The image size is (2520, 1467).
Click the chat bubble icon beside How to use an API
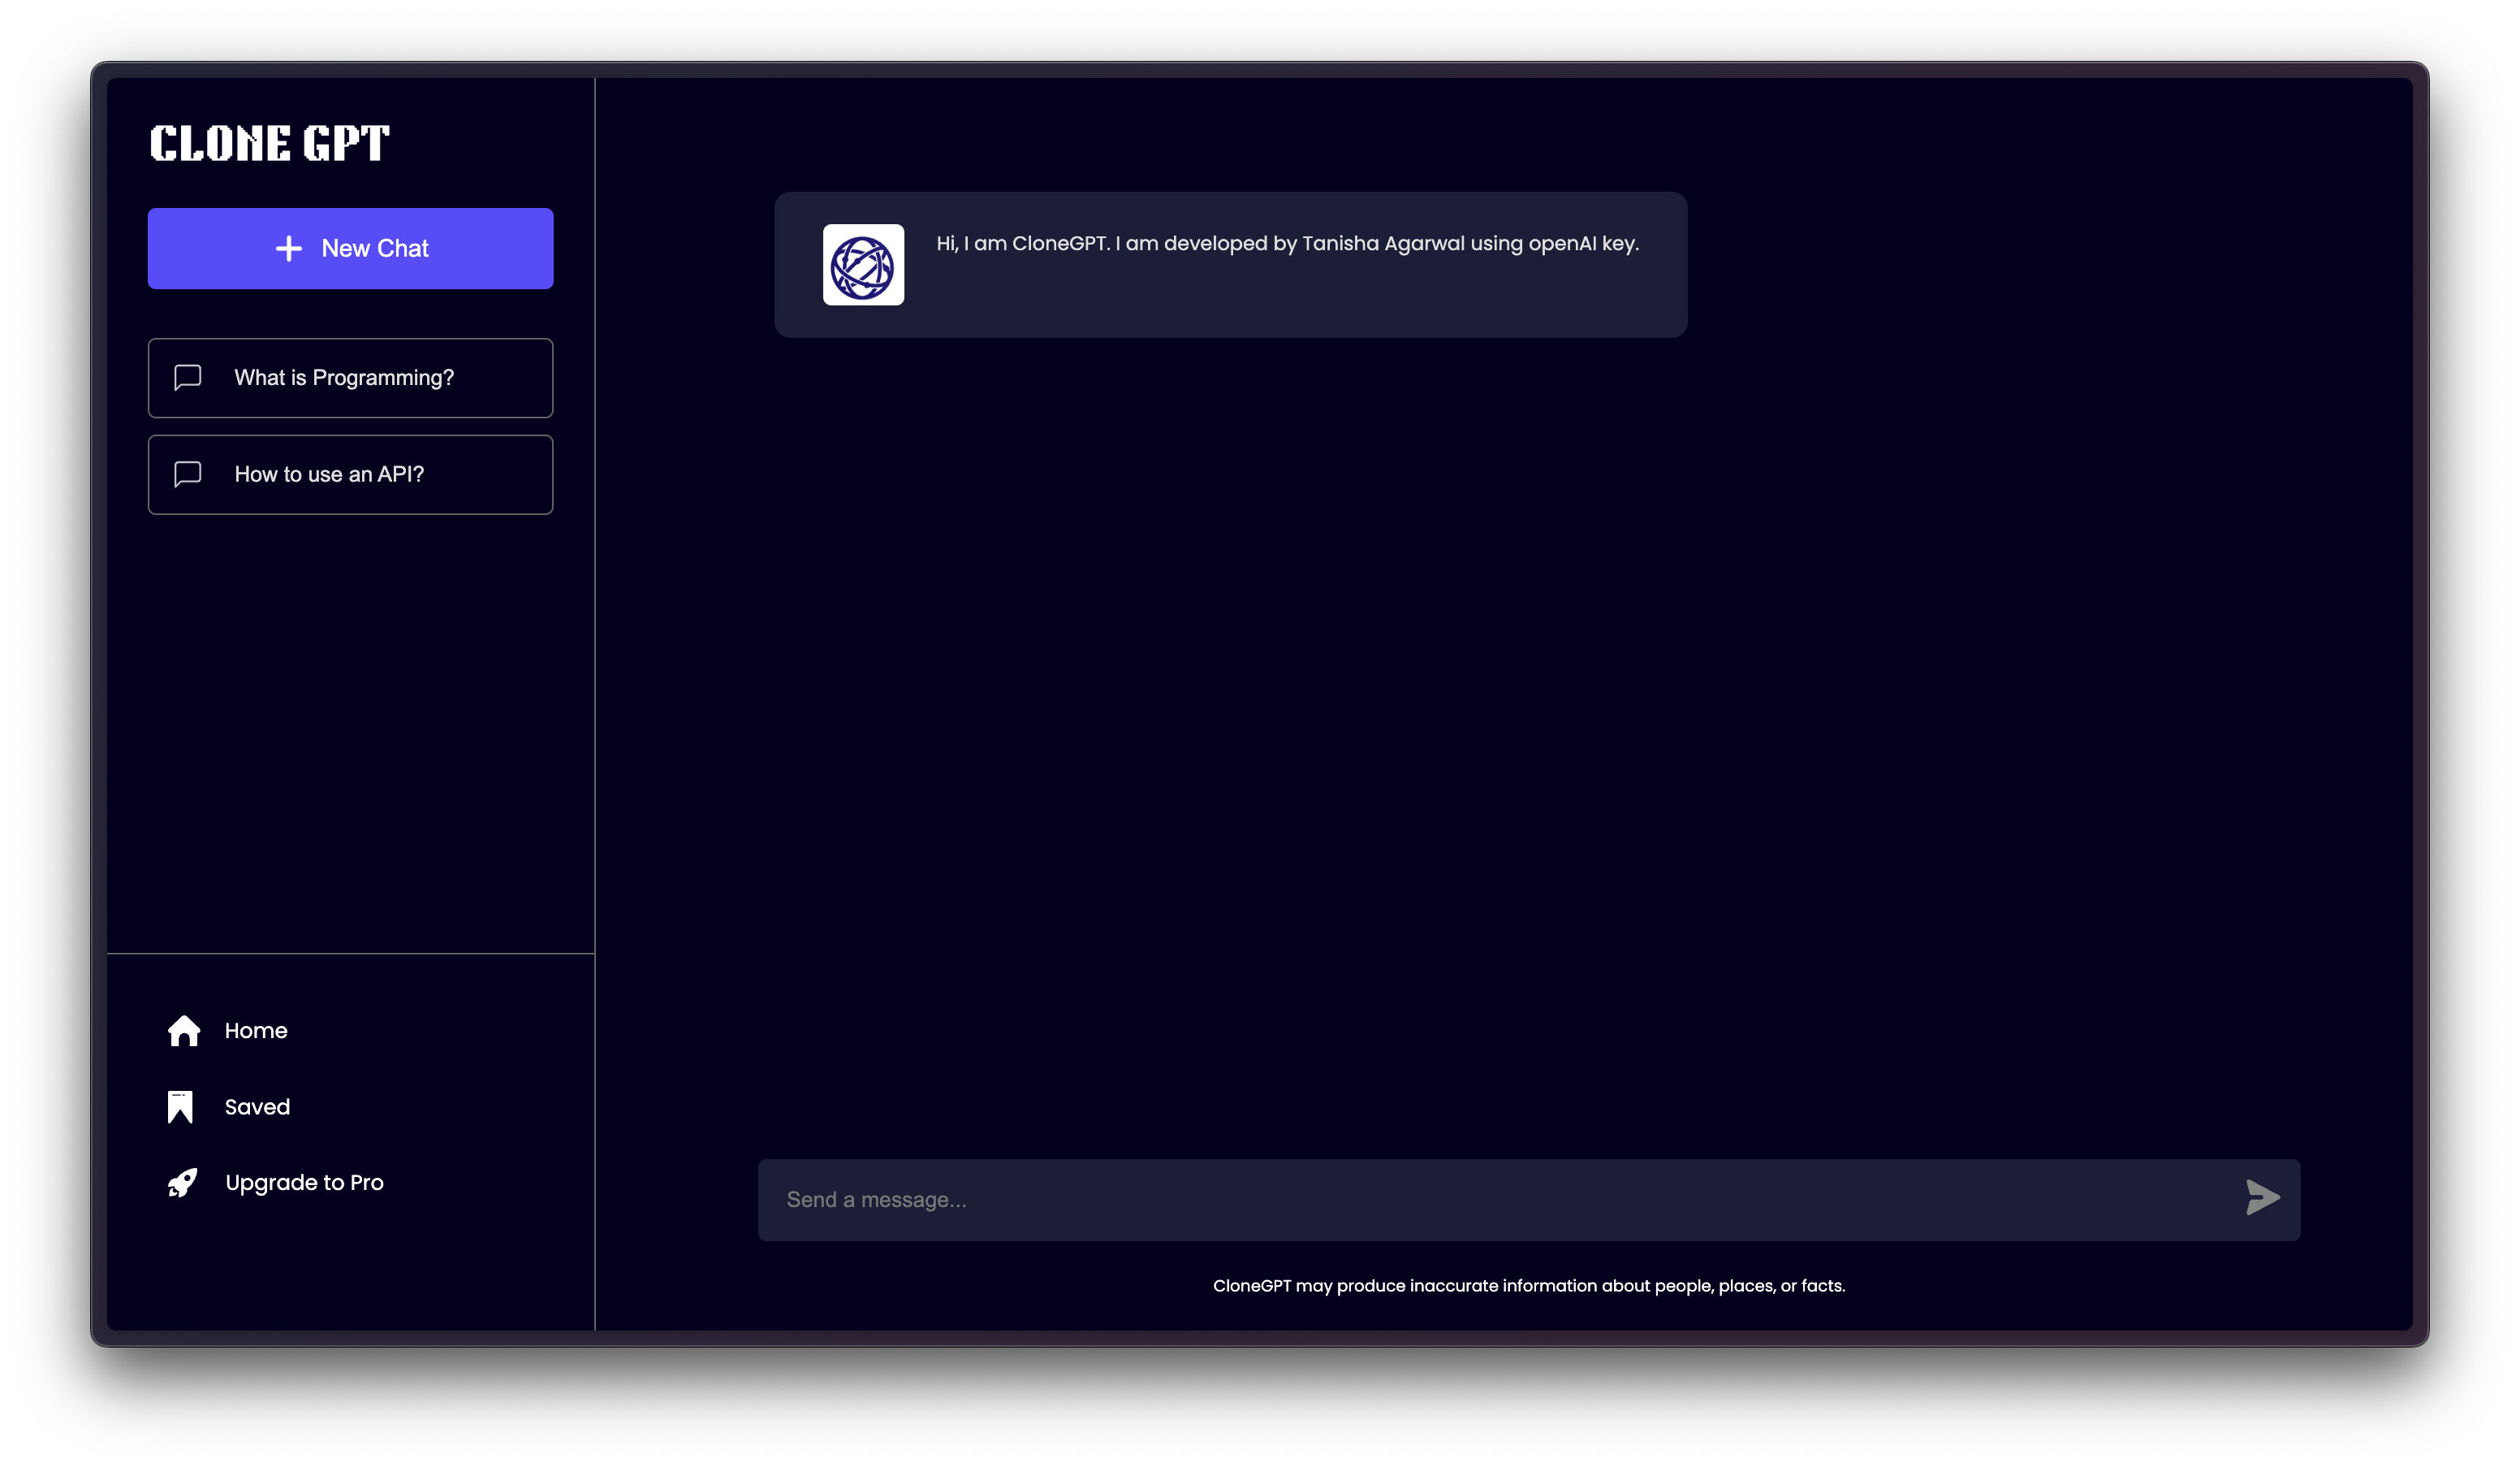tap(188, 474)
